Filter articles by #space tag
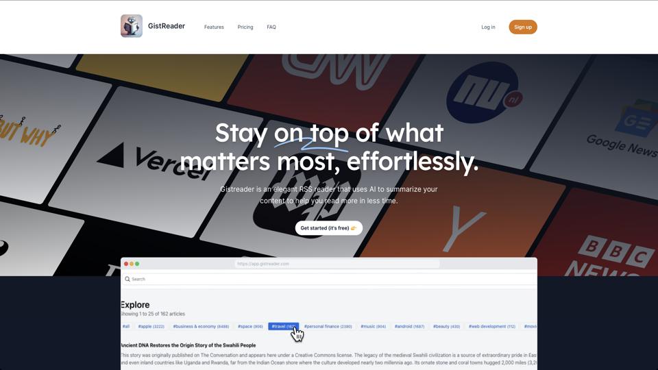This screenshot has width=658, height=370. pos(250,326)
